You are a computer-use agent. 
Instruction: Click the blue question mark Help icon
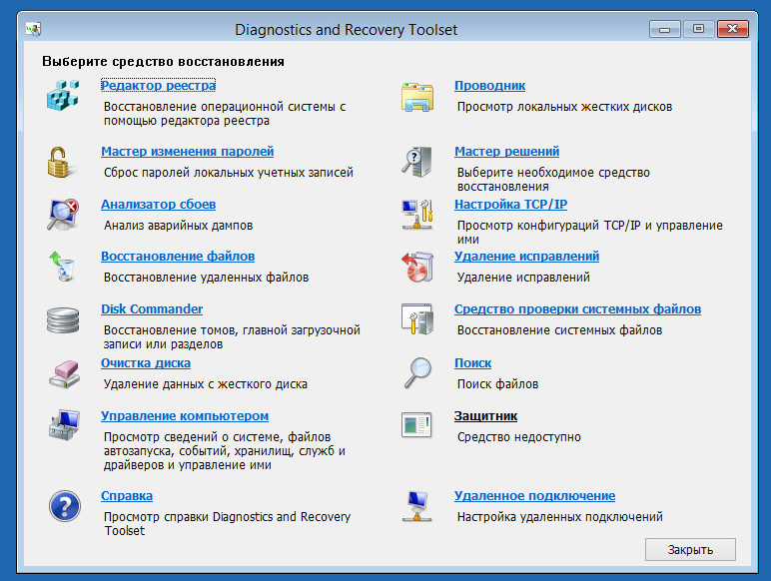point(64,506)
